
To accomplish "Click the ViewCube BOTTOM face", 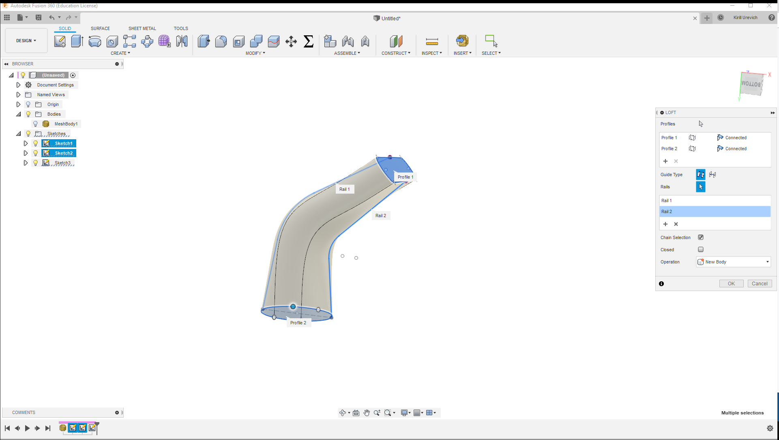I will (x=751, y=84).
